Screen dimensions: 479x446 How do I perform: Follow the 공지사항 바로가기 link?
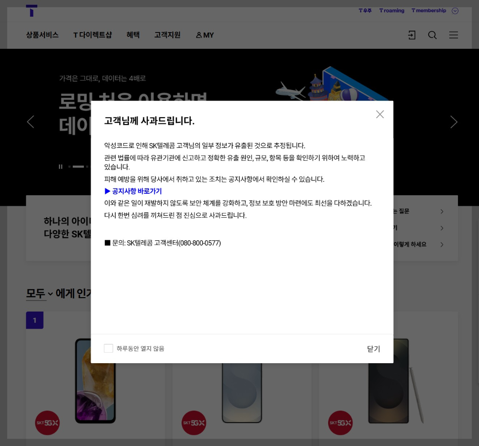tap(135, 191)
